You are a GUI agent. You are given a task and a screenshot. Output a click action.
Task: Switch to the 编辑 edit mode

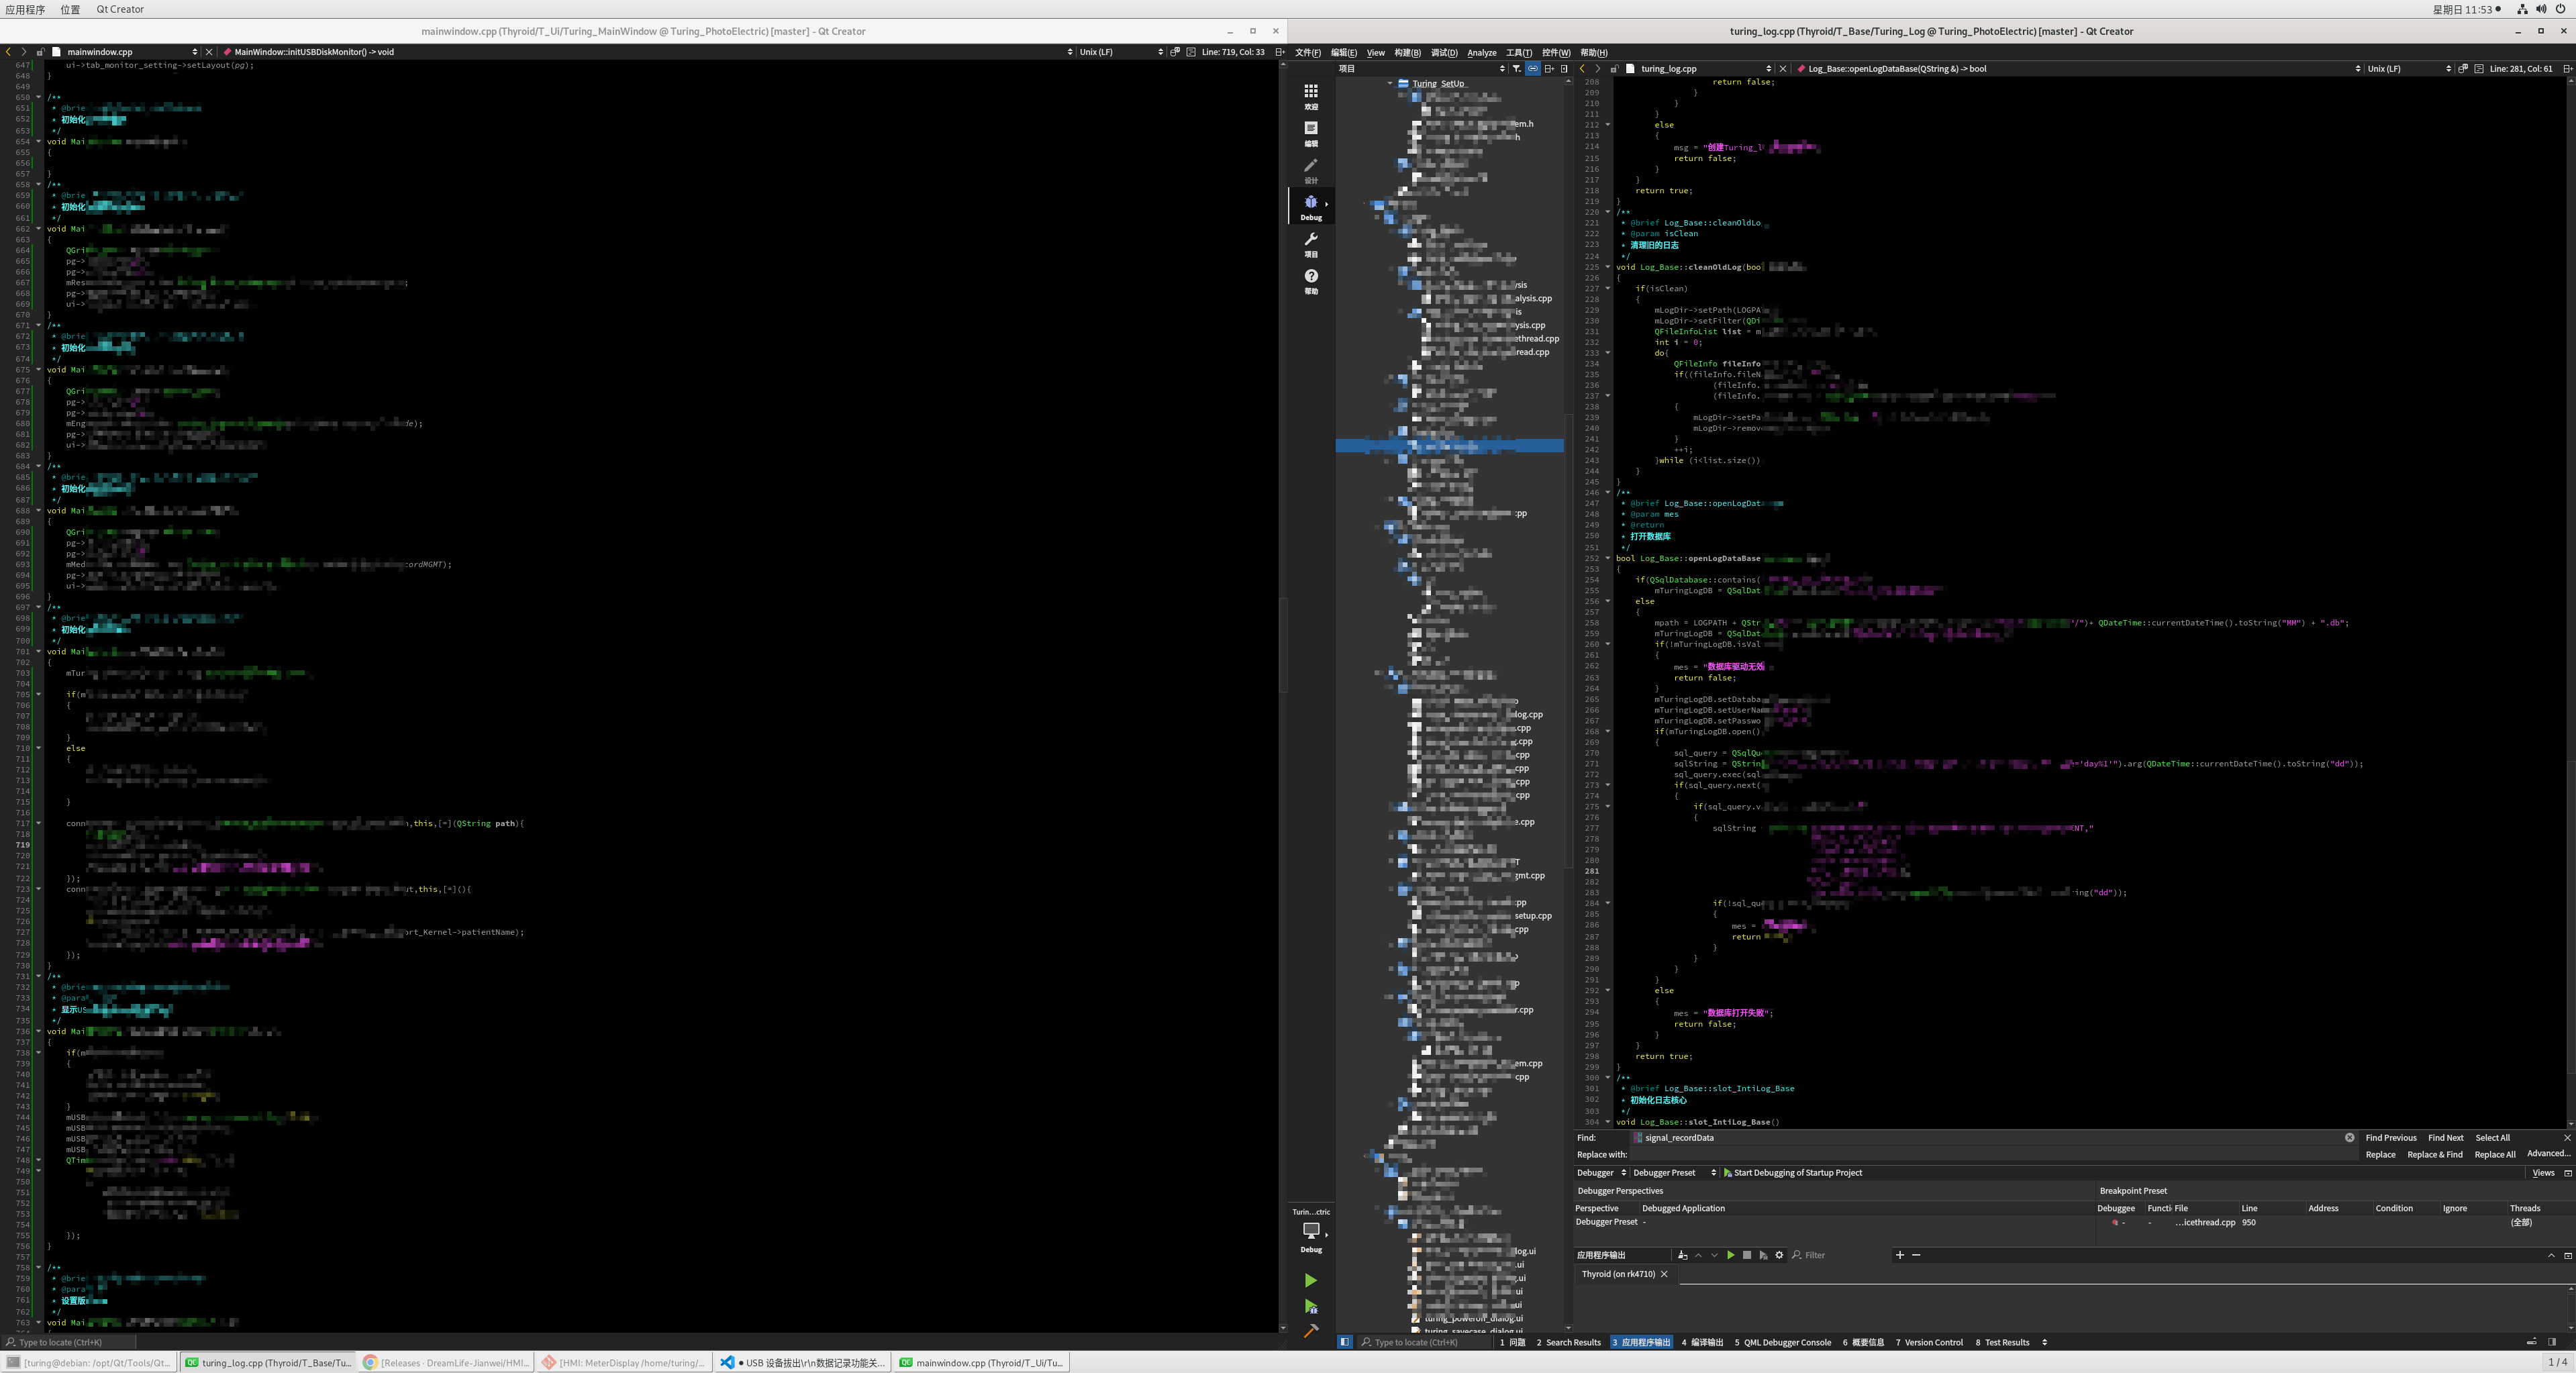pos(1310,133)
